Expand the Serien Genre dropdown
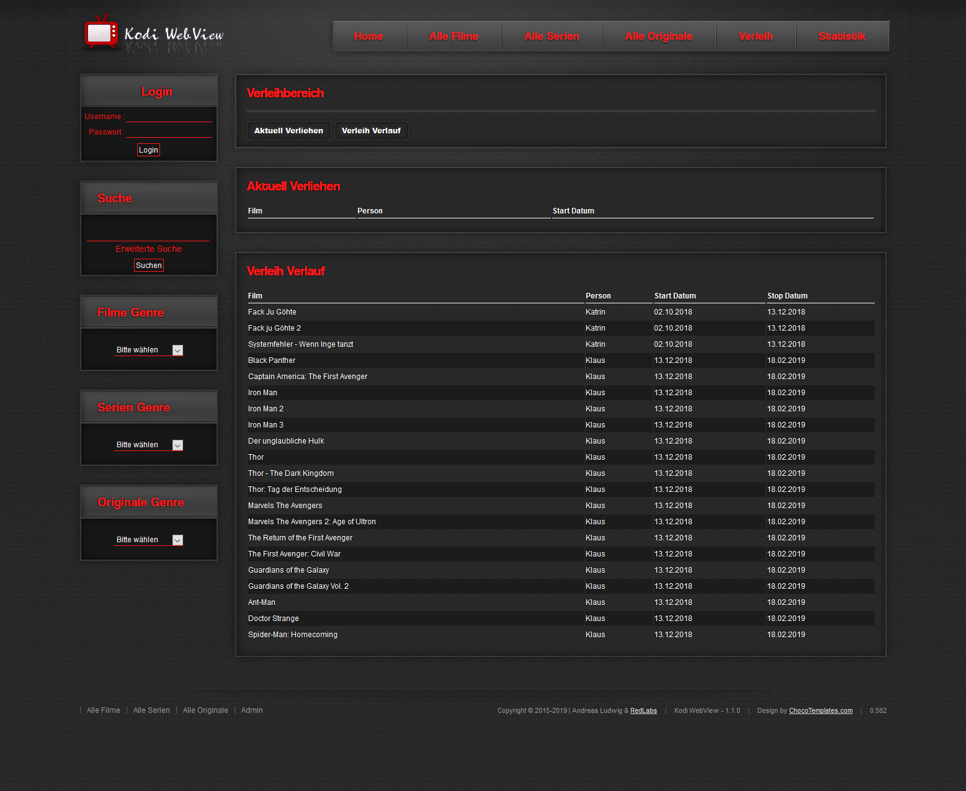 click(148, 445)
